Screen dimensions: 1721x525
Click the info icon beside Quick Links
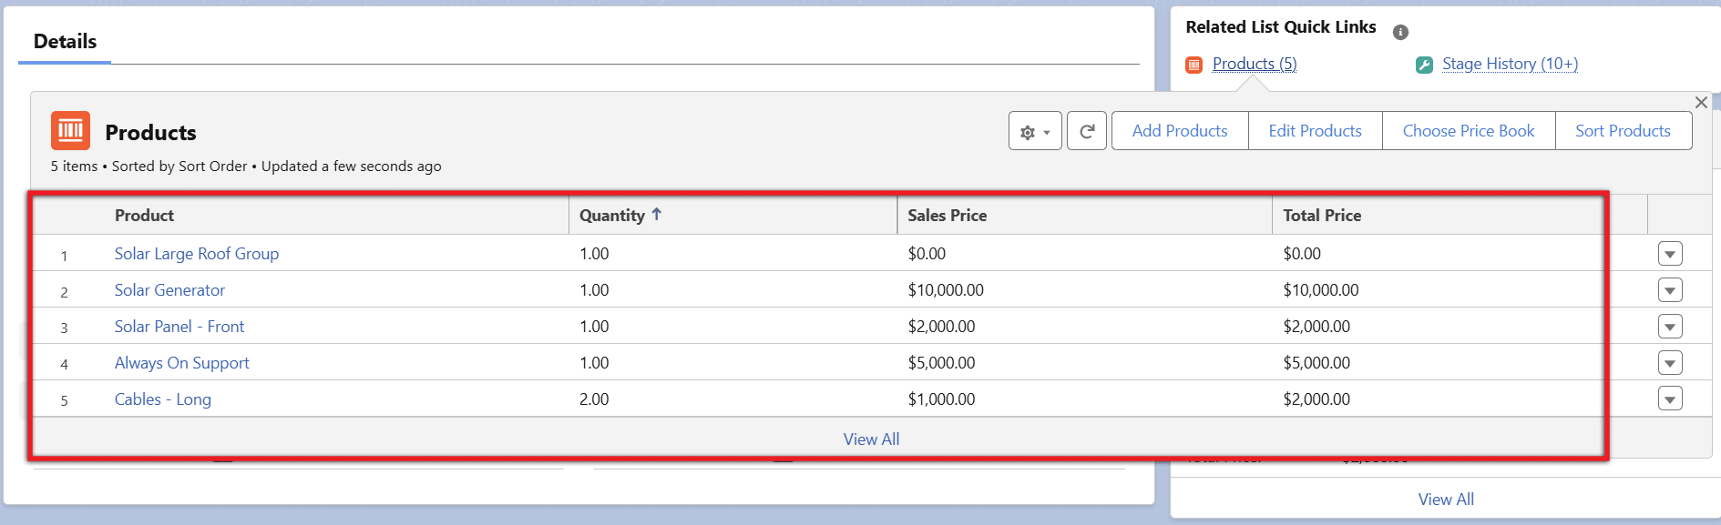pyautogui.click(x=1400, y=32)
